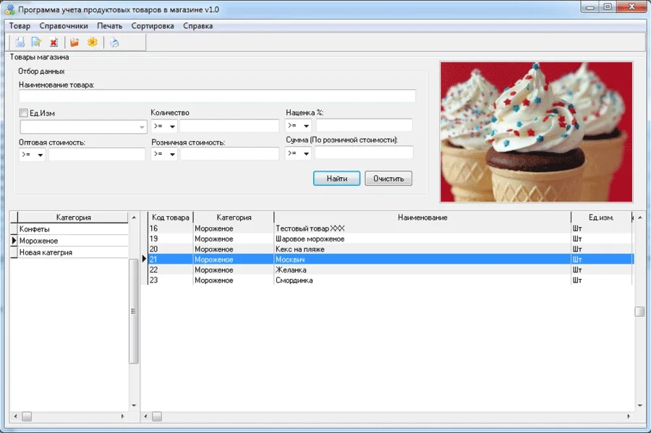Click the yellow flower toolbar icon
The width and height of the screenshot is (651, 433).
(x=92, y=42)
